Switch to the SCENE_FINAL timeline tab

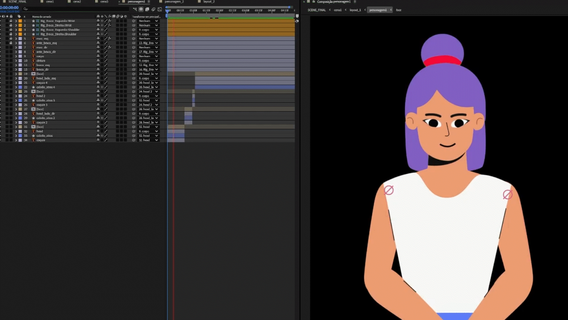pyautogui.click(x=17, y=2)
